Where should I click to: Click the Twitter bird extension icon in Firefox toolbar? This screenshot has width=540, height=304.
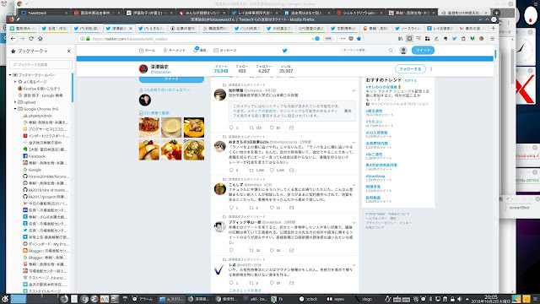point(454,39)
